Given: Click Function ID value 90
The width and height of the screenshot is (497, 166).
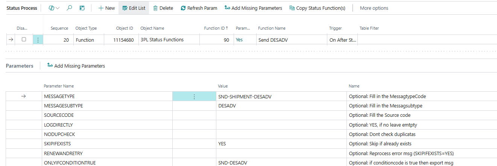Looking at the screenshot, I should tap(216, 40).
